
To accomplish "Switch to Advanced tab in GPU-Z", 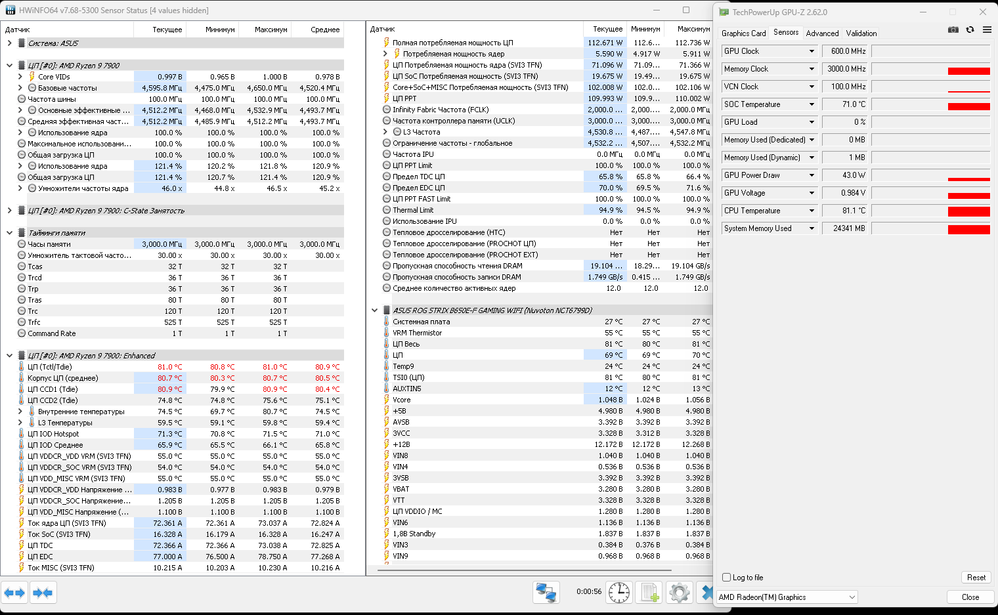I will coord(822,33).
